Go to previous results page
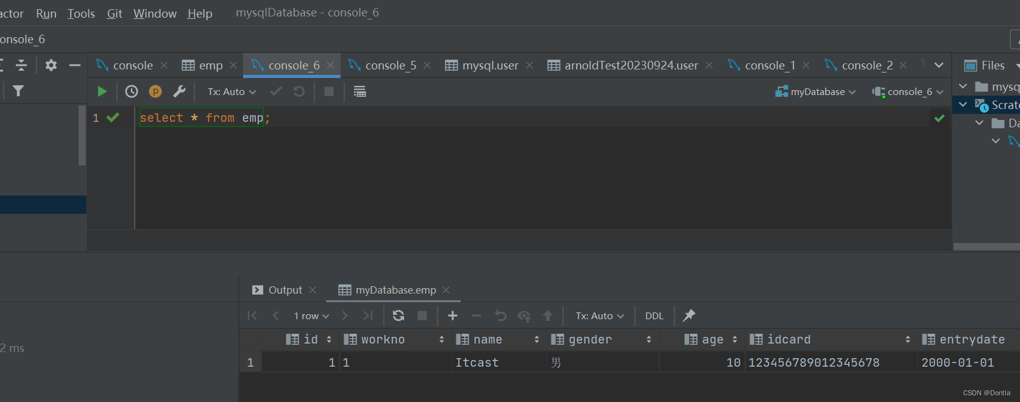The width and height of the screenshot is (1020, 402). (x=275, y=316)
